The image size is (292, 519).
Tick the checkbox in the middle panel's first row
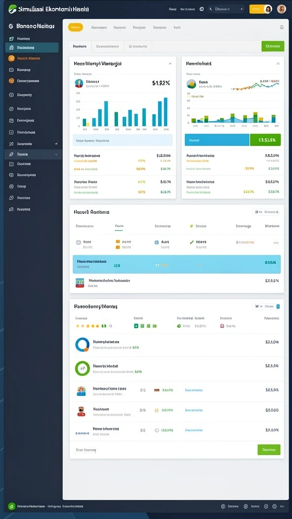[79, 242]
